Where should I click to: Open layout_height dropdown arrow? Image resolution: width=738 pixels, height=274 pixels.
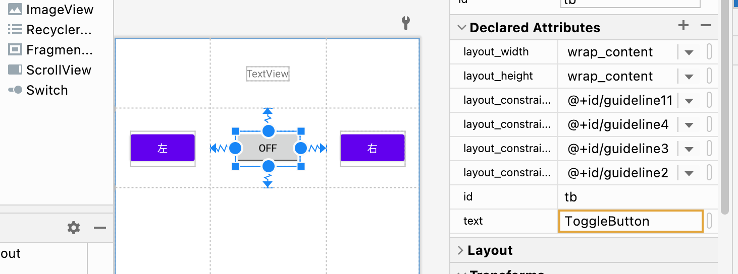pyautogui.click(x=689, y=77)
